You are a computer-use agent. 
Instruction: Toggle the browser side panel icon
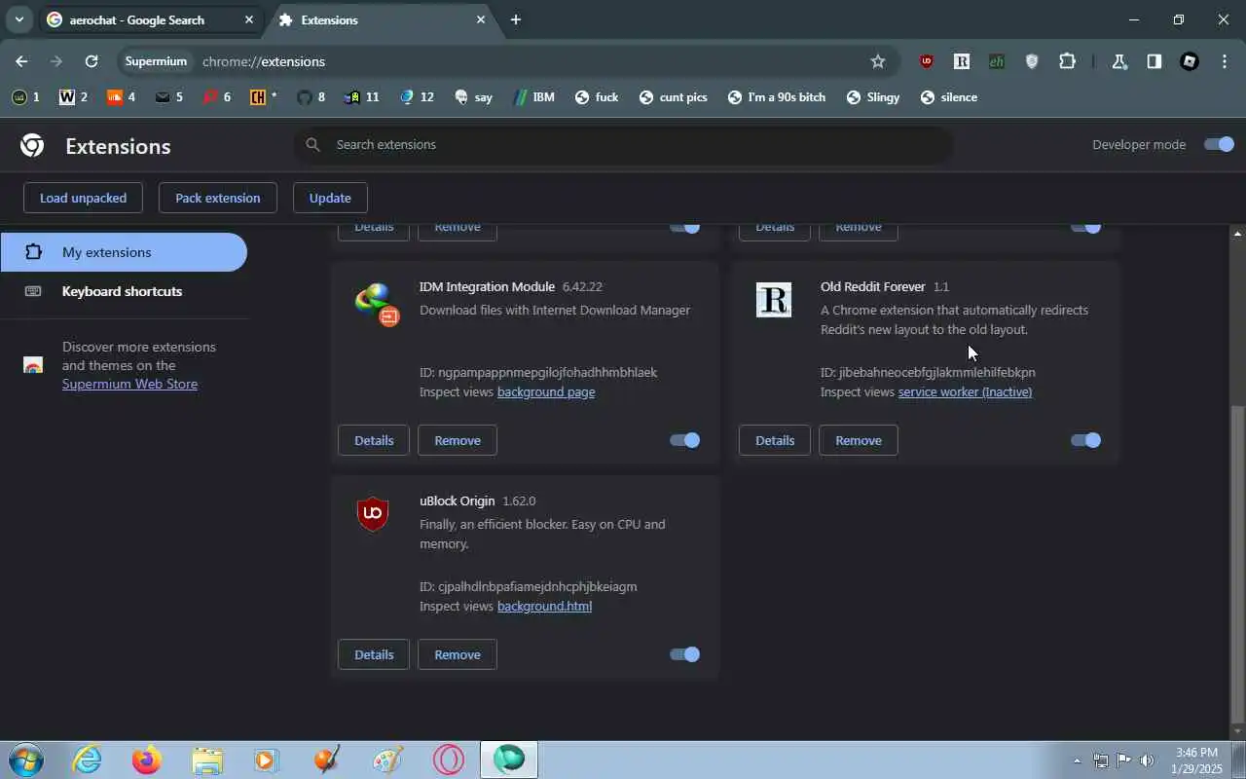tap(1154, 61)
